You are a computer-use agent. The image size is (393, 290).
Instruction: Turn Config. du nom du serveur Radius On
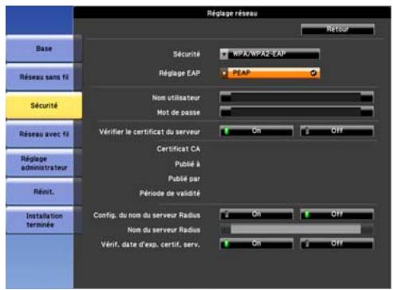[x=257, y=214]
